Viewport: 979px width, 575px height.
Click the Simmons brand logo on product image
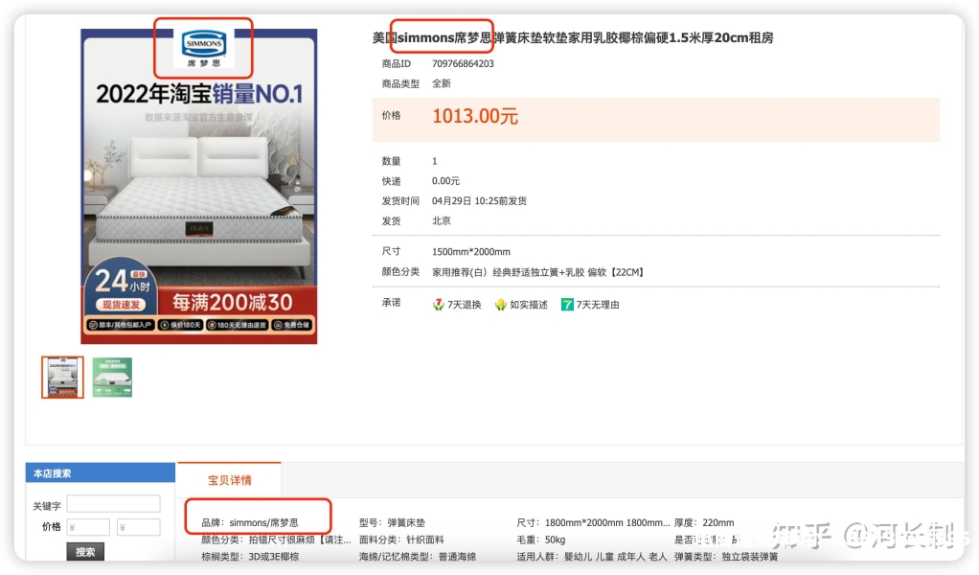(203, 48)
